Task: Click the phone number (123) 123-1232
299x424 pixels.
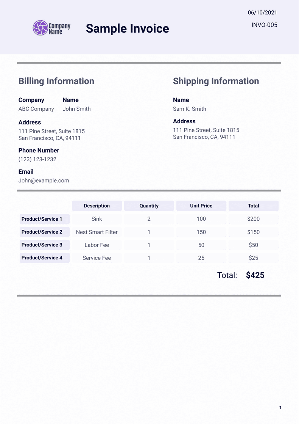Action: pyautogui.click(x=37, y=159)
